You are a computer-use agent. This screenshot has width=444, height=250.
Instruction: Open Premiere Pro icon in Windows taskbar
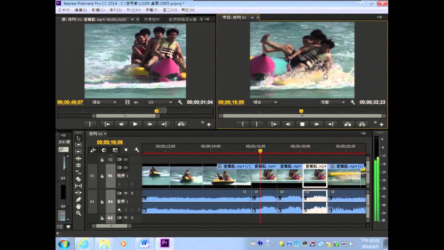pos(164,243)
